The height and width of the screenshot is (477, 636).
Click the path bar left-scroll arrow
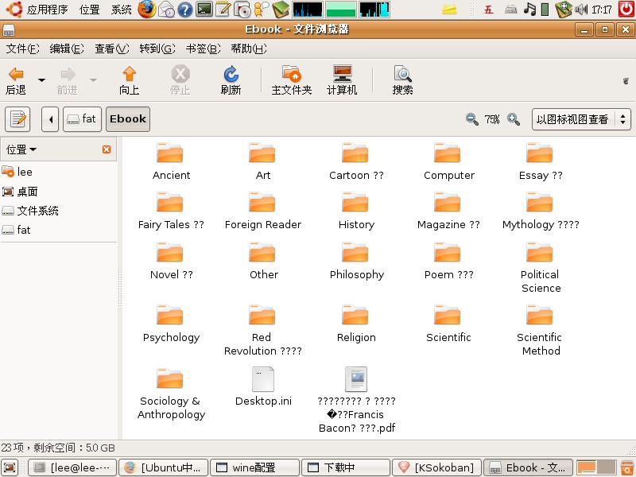point(50,119)
